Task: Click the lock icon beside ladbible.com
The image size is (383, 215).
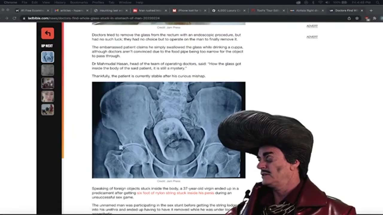Action: pos(25,18)
